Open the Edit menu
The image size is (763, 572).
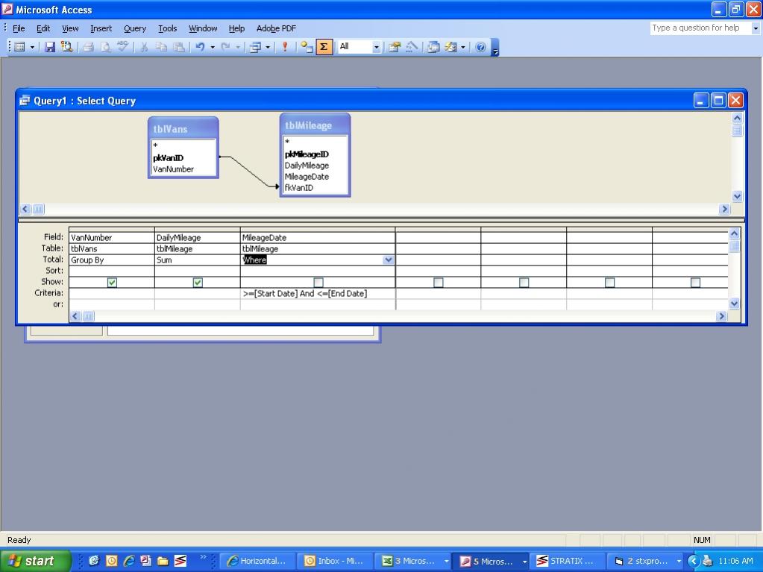pos(43,28)
